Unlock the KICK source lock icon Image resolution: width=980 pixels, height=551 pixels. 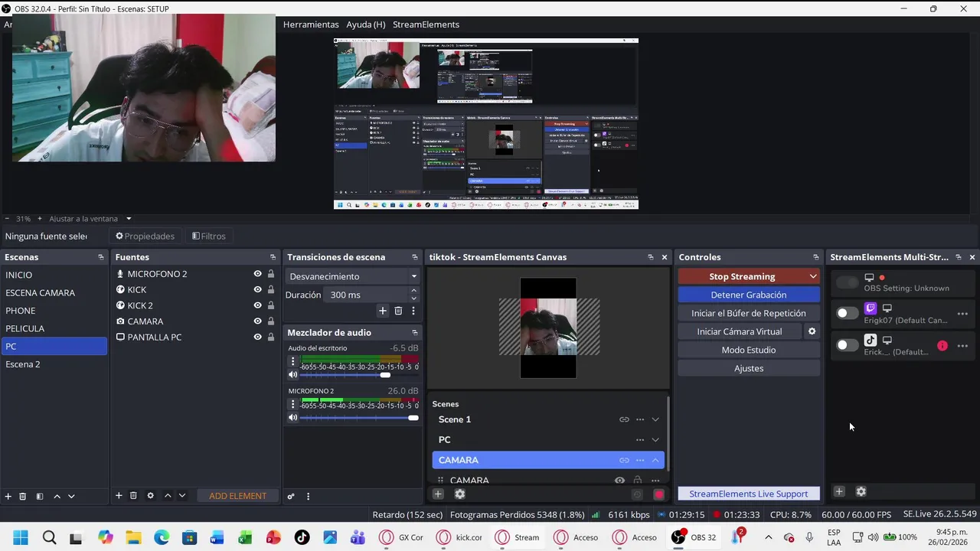pos(270,289)
